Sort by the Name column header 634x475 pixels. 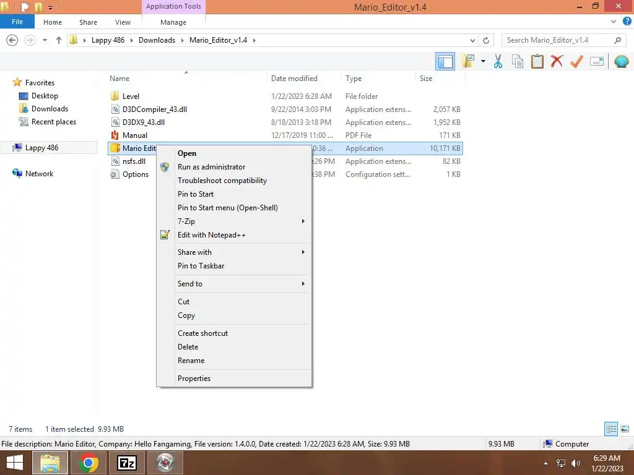(119, 79)
